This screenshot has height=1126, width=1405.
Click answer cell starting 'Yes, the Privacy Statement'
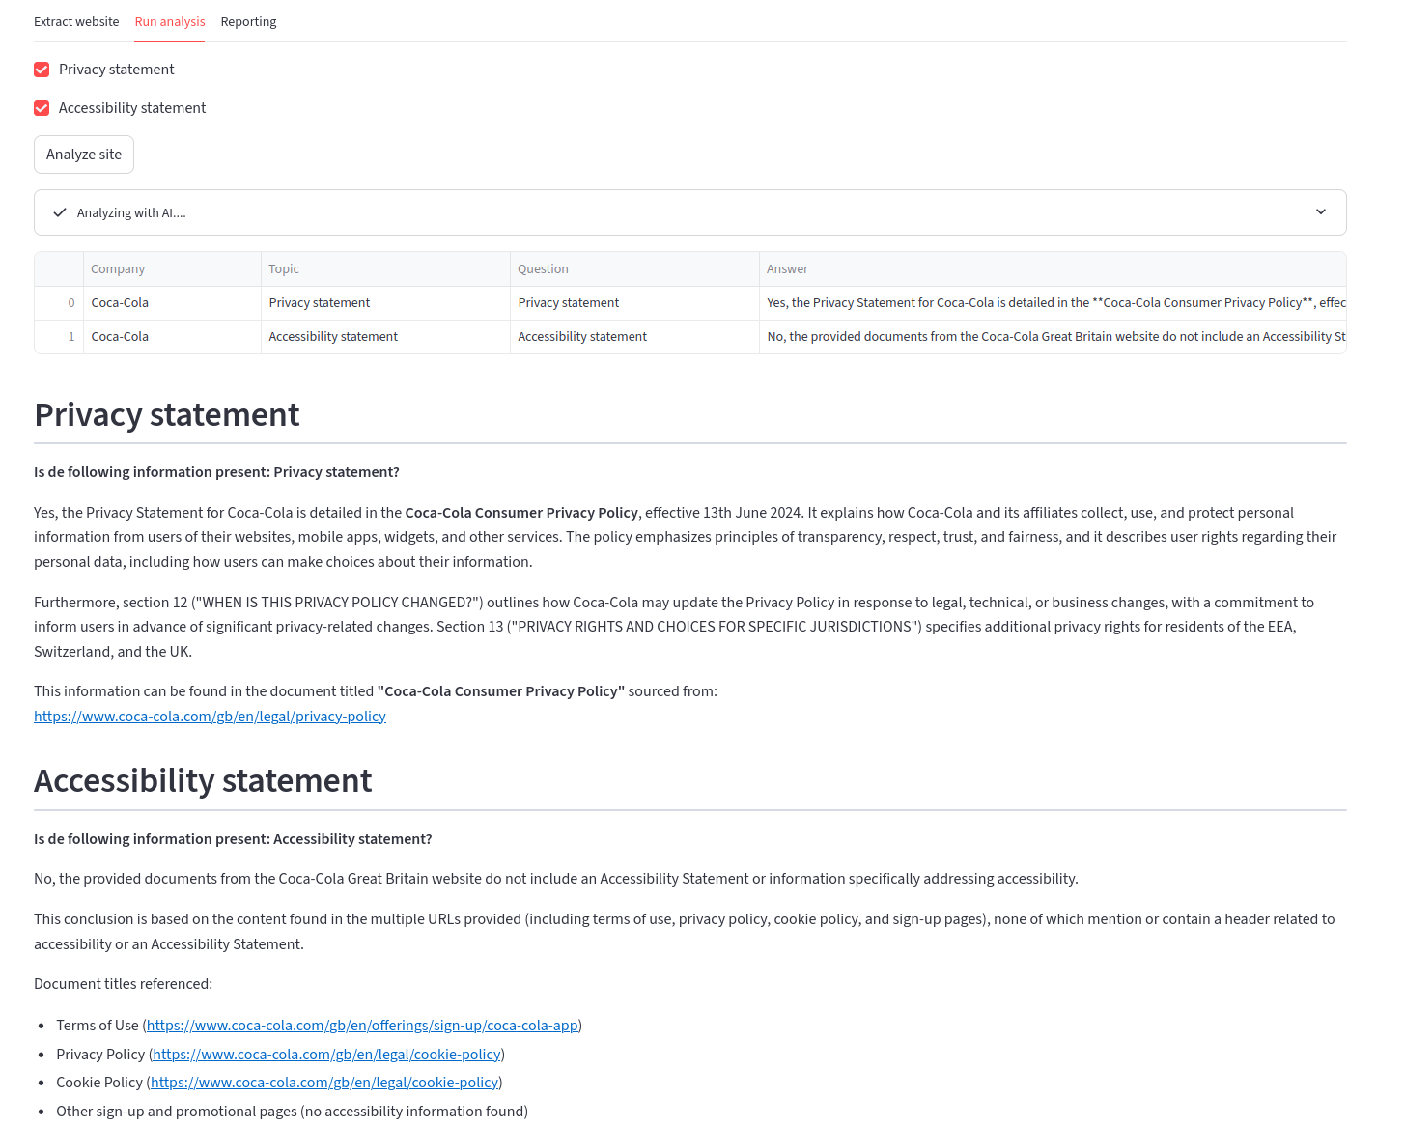(x=1053, y=303)
